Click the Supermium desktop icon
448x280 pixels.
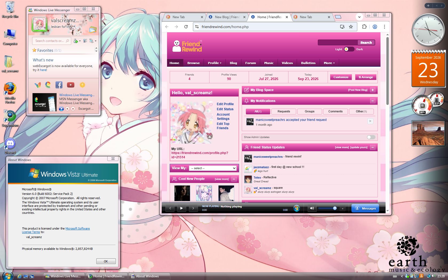(10, 119)
